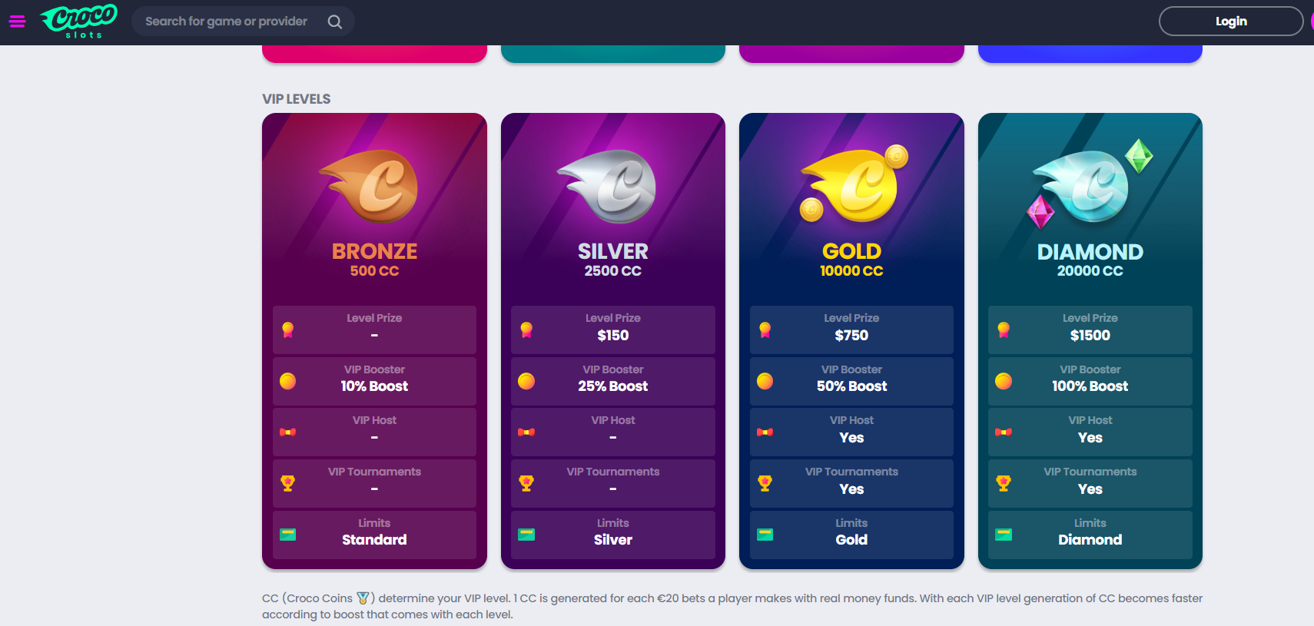Click the Login button
This screenshot has height=626, width=1314.
pos(1230,22)
